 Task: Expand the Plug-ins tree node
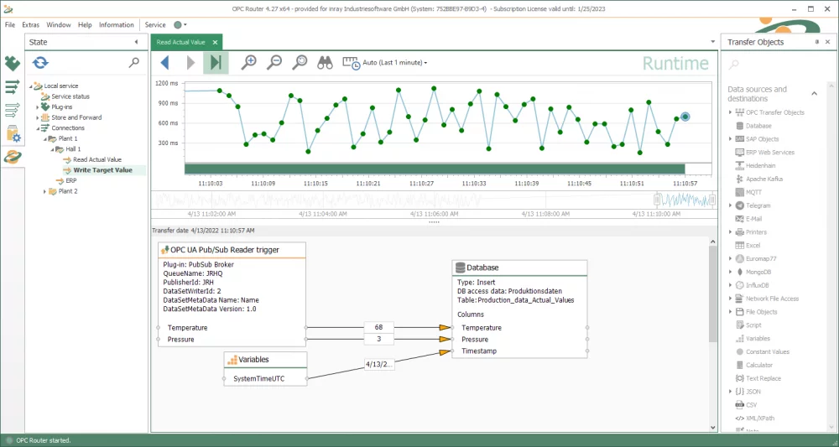point(38,107)
